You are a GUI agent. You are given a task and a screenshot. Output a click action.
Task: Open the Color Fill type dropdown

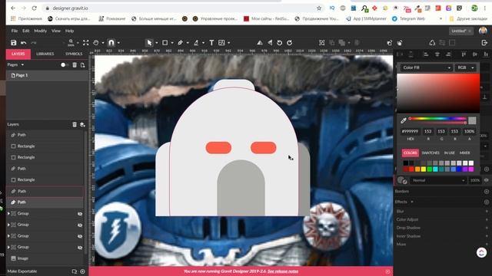point(426,67)
